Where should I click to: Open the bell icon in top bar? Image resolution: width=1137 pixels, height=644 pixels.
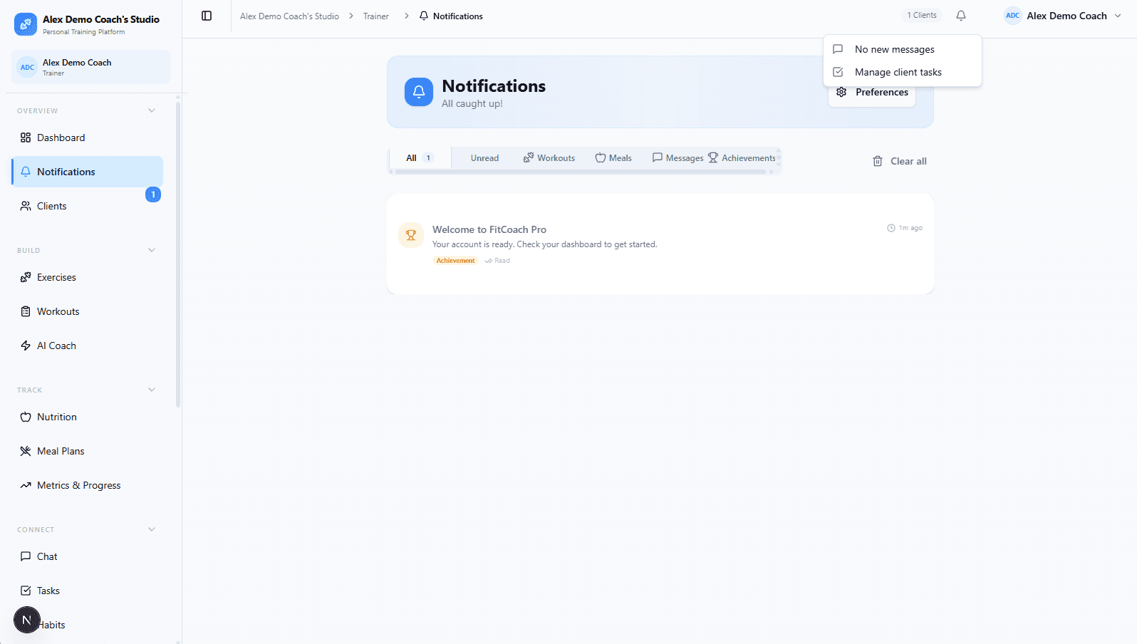pyautogui.click(x=961, y=16)
